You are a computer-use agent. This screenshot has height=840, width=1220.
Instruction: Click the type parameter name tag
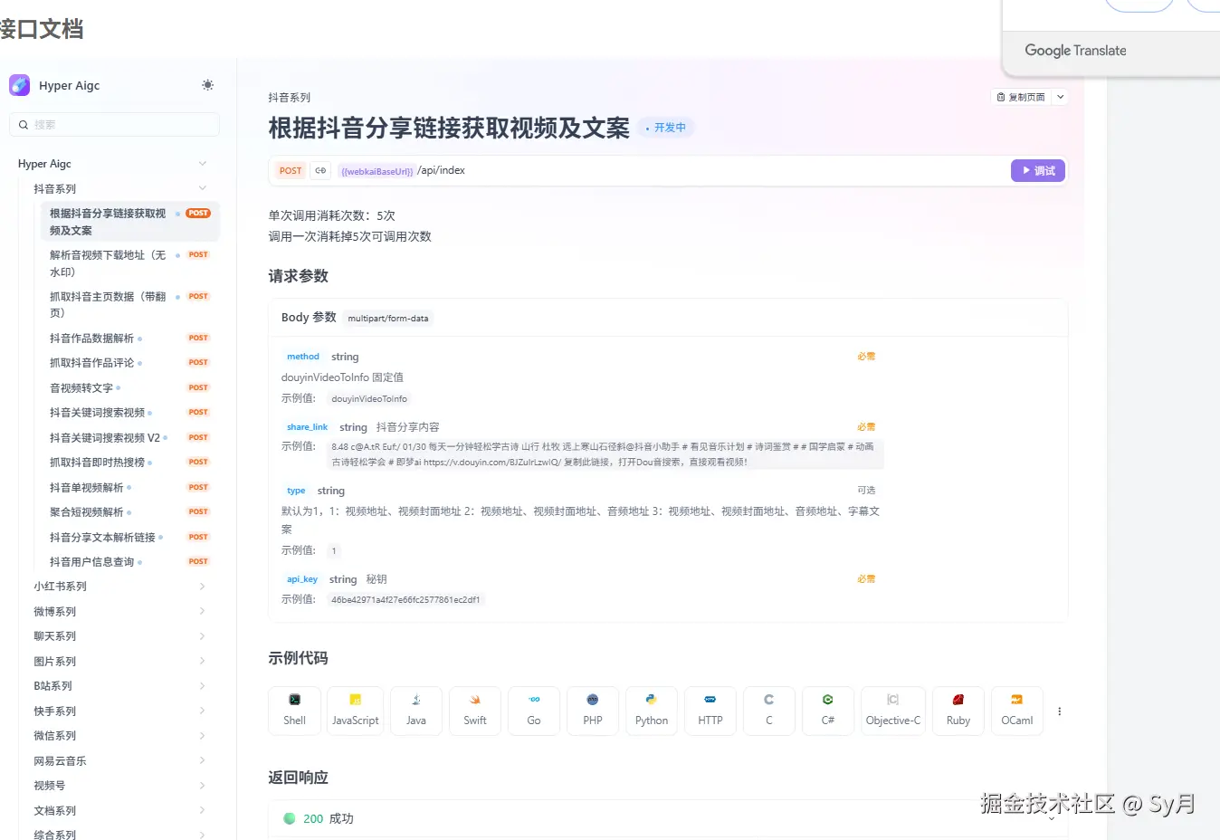click(296, 491)
